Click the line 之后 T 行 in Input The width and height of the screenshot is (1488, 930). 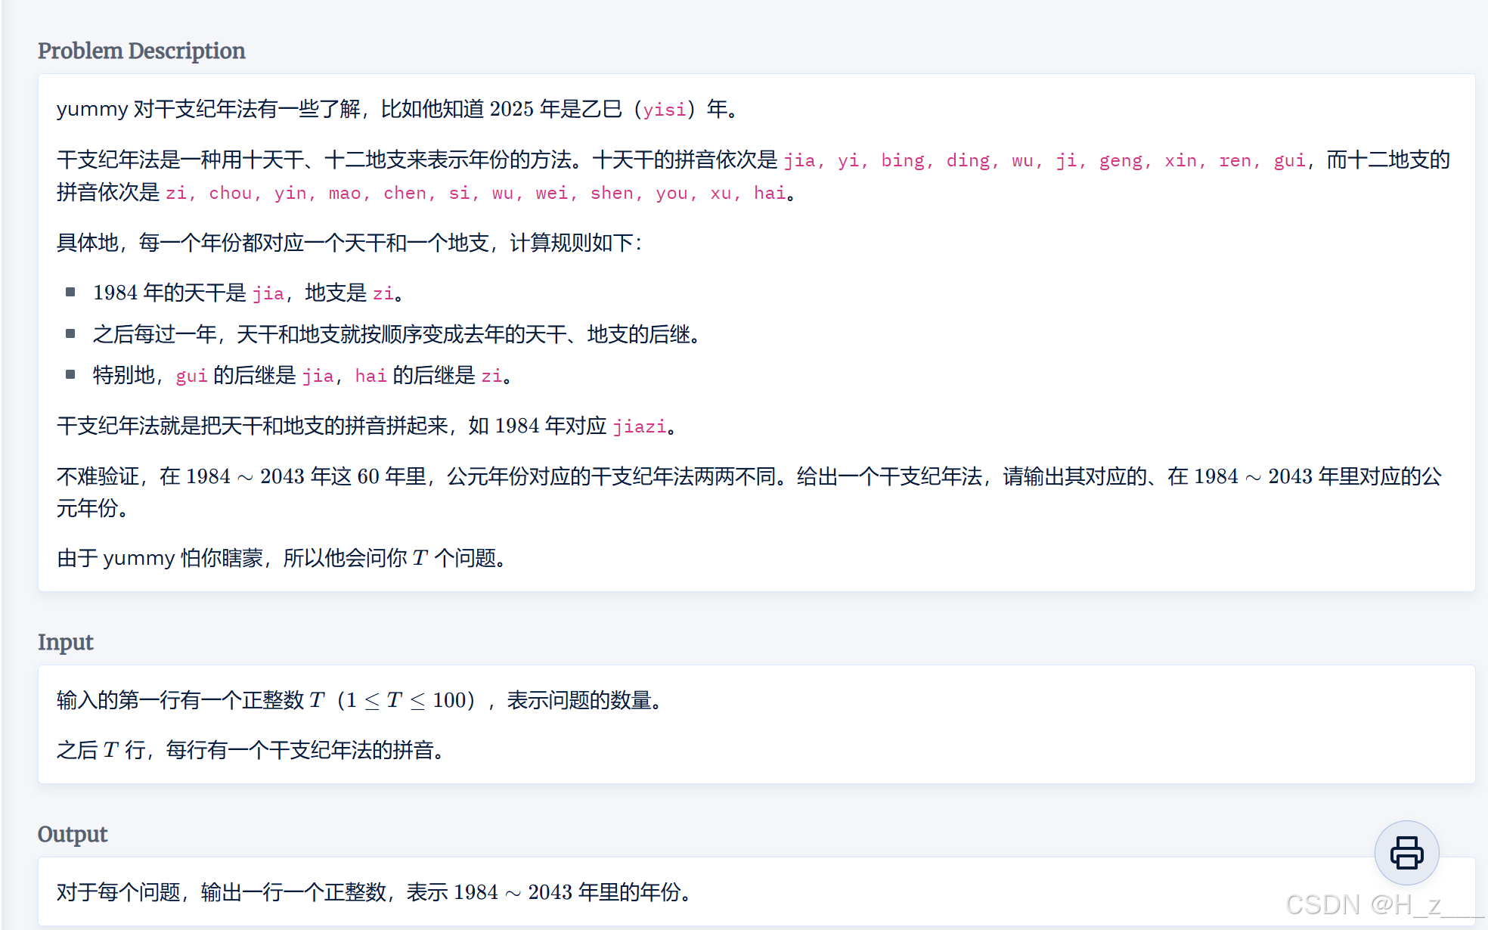point(250,751)
